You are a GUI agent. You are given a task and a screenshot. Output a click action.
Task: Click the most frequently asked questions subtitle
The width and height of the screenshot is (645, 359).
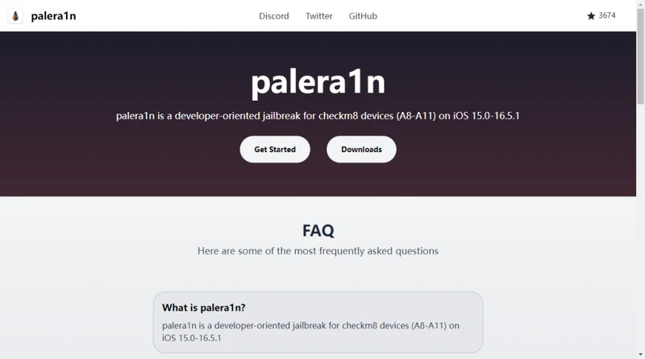[318, 251]
